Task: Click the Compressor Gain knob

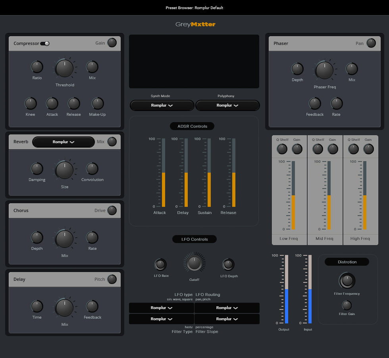Action: point(112,43)
